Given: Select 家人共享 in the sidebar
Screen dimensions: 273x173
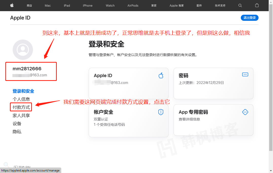Looking at the screenshot, I should [22, 115].
